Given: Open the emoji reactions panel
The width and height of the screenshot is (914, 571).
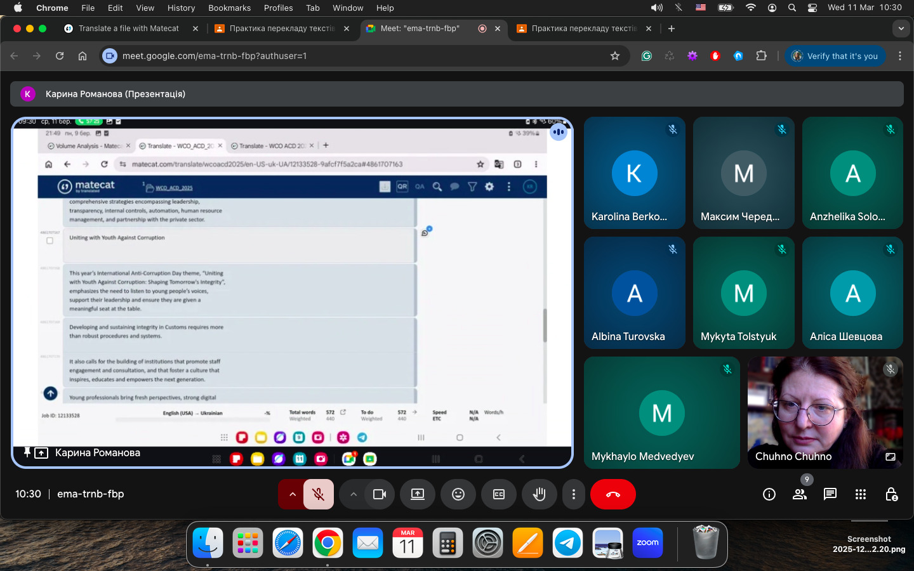Looking at the screenshot, I should tap(458, 494).
